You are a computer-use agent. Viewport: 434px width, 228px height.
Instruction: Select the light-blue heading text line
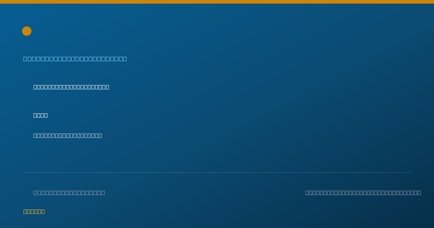click(x=75, y=59)
